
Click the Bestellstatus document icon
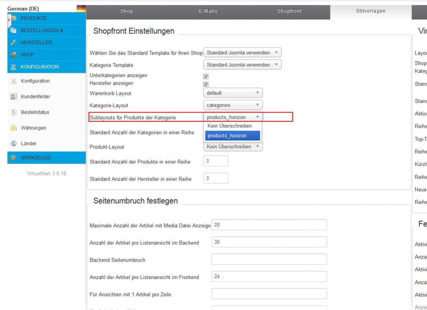14,112
